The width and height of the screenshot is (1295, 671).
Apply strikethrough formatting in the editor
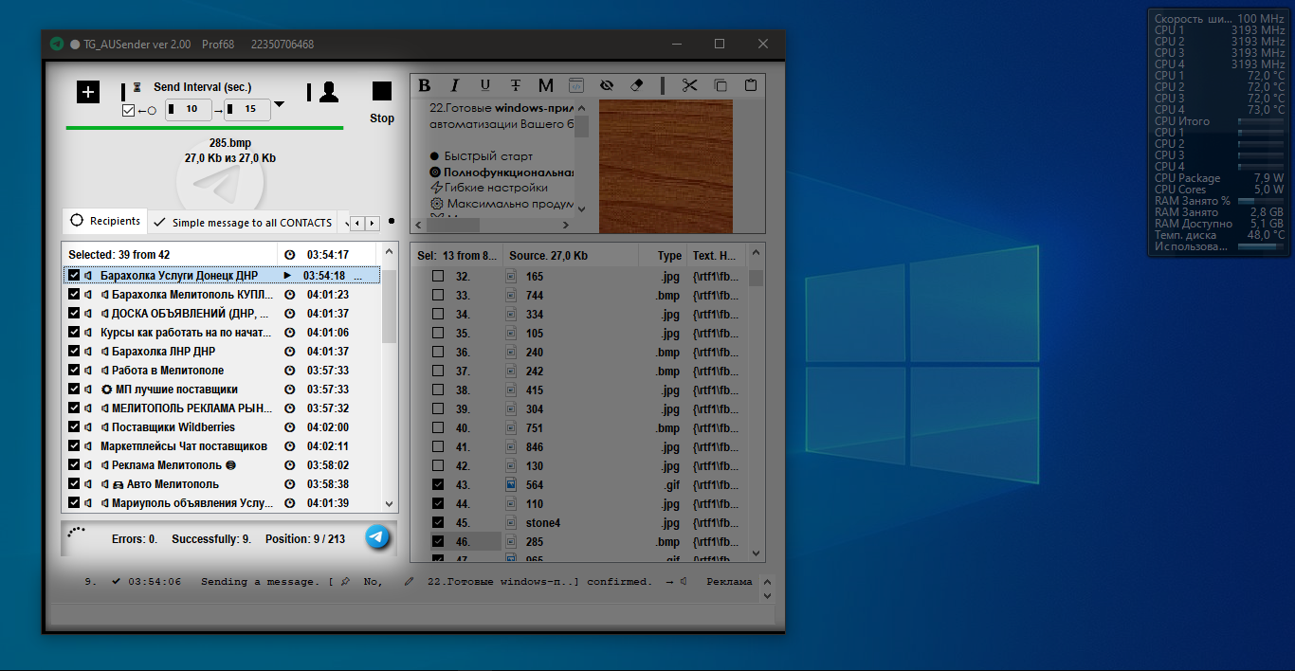pos(515,85)
